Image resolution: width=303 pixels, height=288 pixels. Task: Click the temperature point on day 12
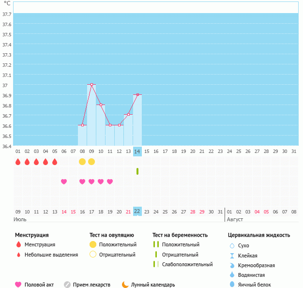[x=119, y=125]
